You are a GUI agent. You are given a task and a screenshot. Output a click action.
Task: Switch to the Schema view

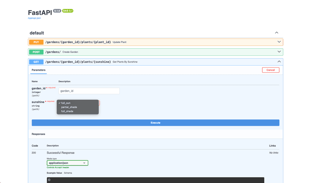[68, 173]
